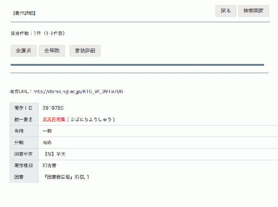Clear selection with 全解除 button

(x=52, y=50)
